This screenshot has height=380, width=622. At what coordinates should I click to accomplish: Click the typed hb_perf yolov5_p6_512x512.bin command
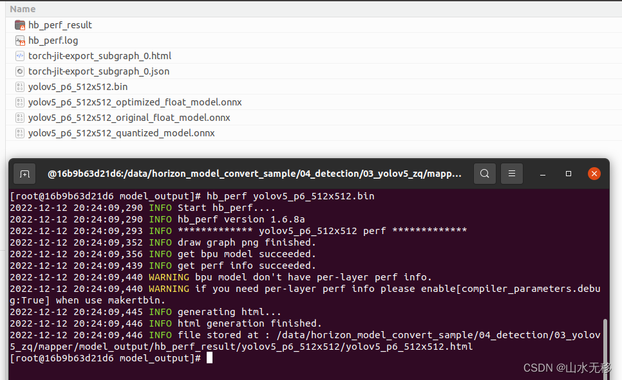coord(290,196)
